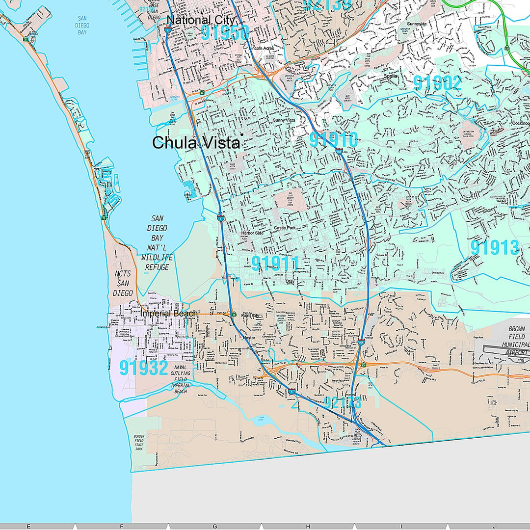The image size is (530, 530).
Task: Click the Imperial Beach label
Action: click(x=169, y=313)
